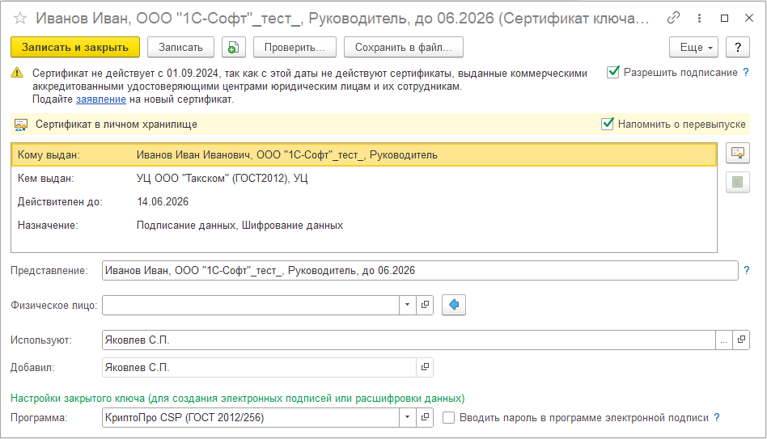Open the Программа dropdown list
Viewport: 767px width, 439px height.
[x=408, y=418]
